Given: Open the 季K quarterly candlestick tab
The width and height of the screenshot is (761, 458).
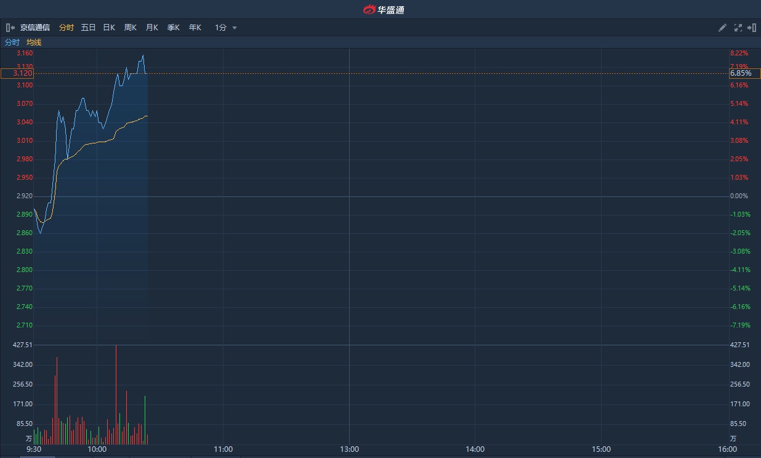Looking at the screenshot, I should tap(174, 28).
